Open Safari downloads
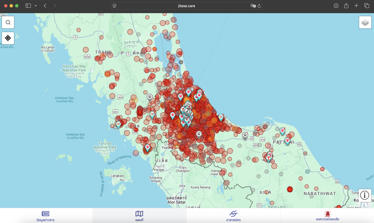374x223 pixels. click(x=336, y=6)
